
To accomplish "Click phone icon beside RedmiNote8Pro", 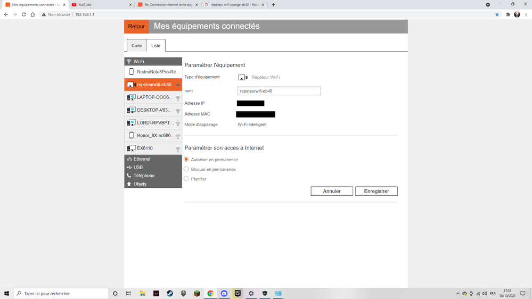I will tap(132, 71).
